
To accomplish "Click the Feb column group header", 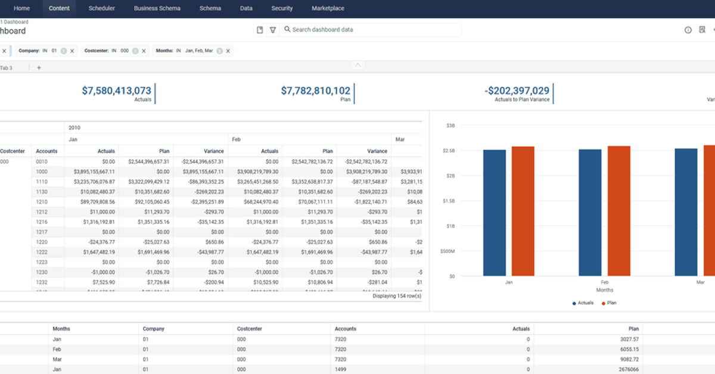I will [236, 139].
